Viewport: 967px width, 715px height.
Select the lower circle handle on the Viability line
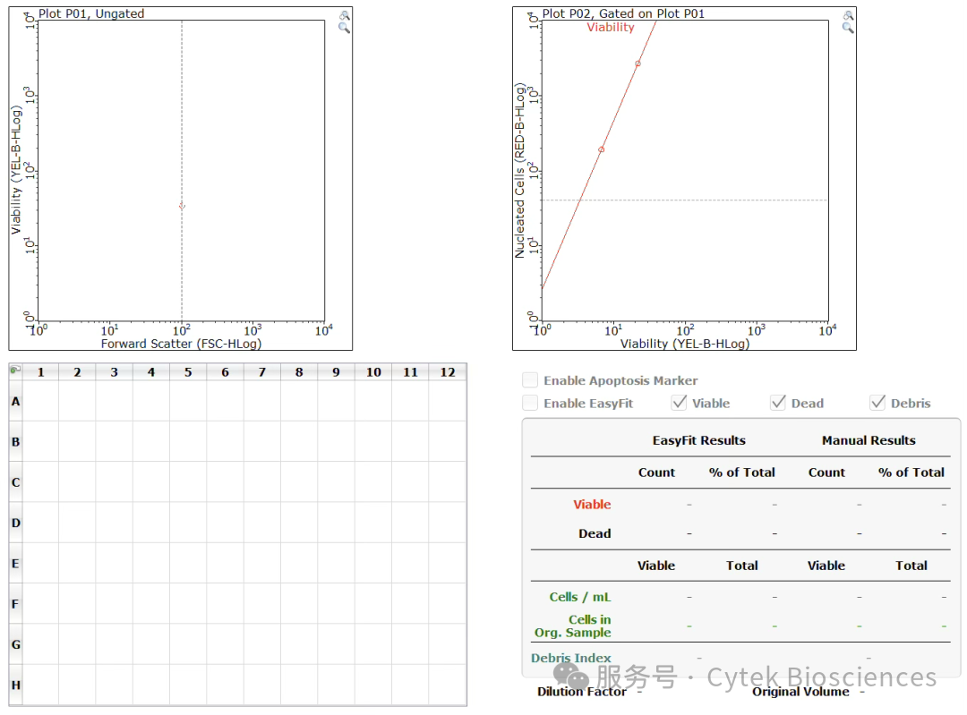point(602,149)
